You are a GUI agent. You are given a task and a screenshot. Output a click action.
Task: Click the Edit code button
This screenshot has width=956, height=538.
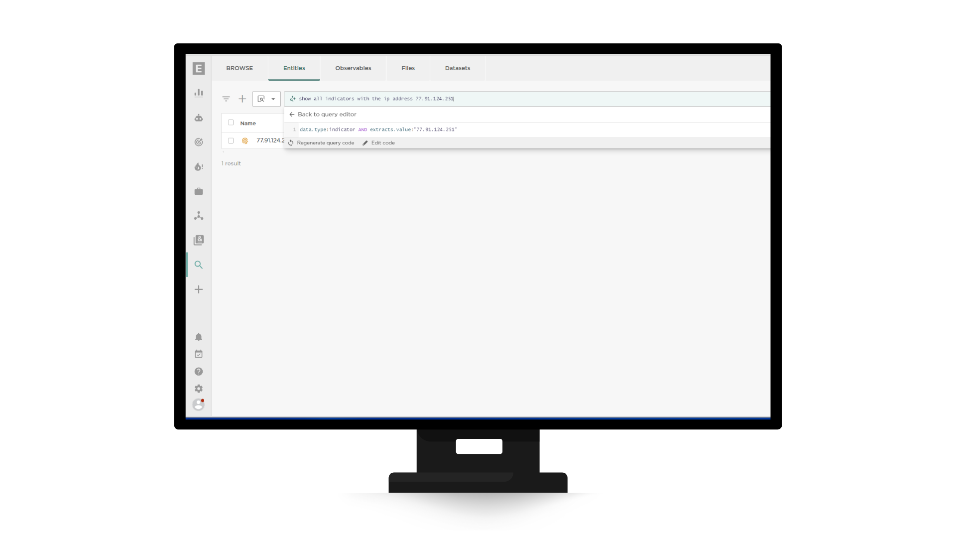pyautogui.click(x=379, y=142)
